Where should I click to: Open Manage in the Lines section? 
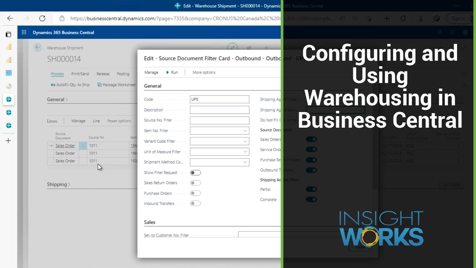click(78, 121)
